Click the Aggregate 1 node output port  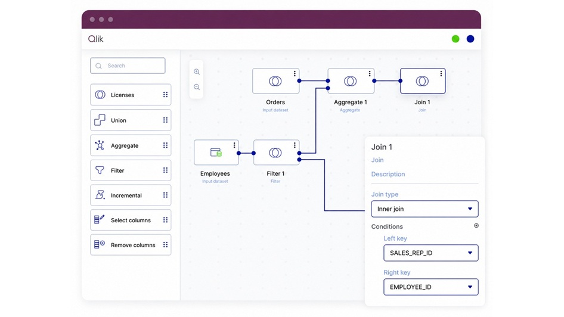point(374,81)
